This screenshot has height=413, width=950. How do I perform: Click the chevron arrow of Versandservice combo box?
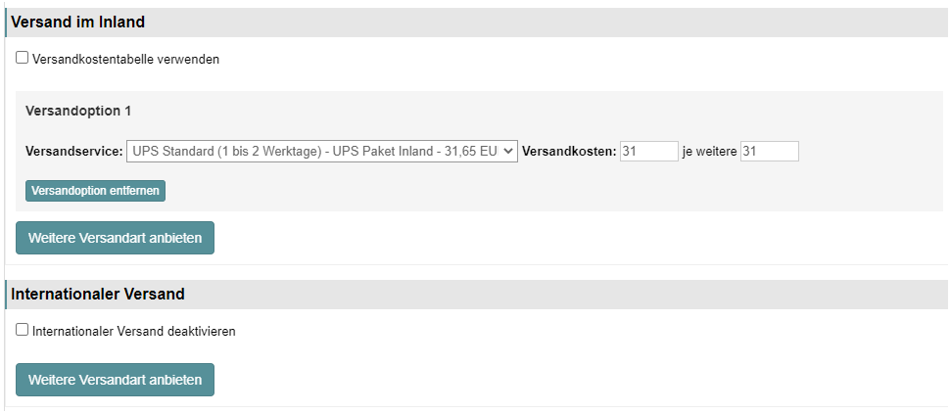click(x=507, y=152)
